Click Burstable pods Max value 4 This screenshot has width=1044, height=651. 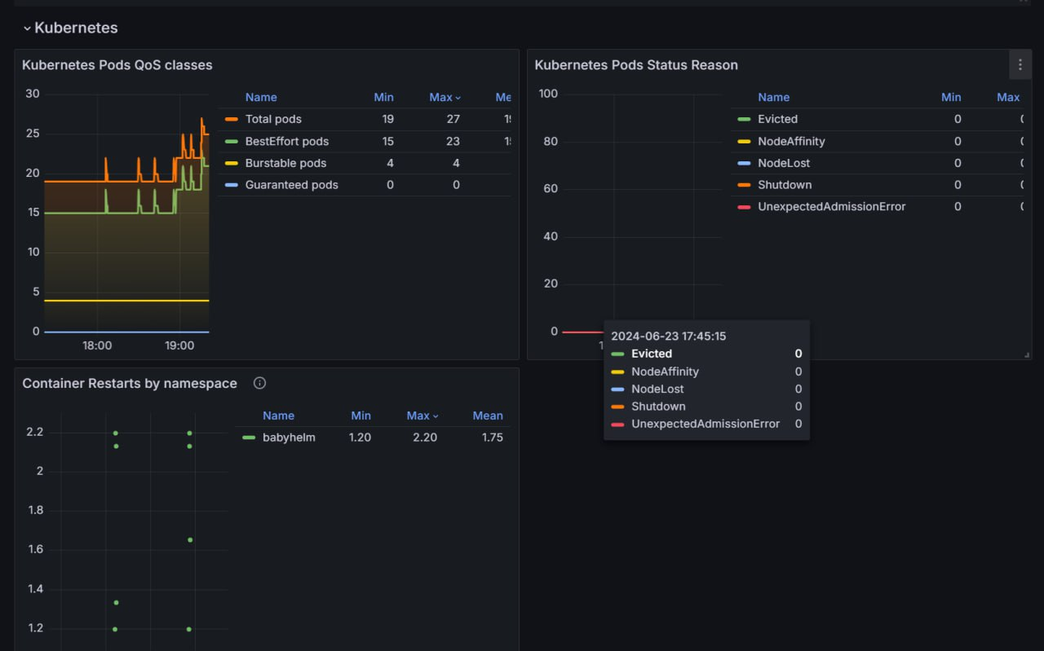[456, 163]
